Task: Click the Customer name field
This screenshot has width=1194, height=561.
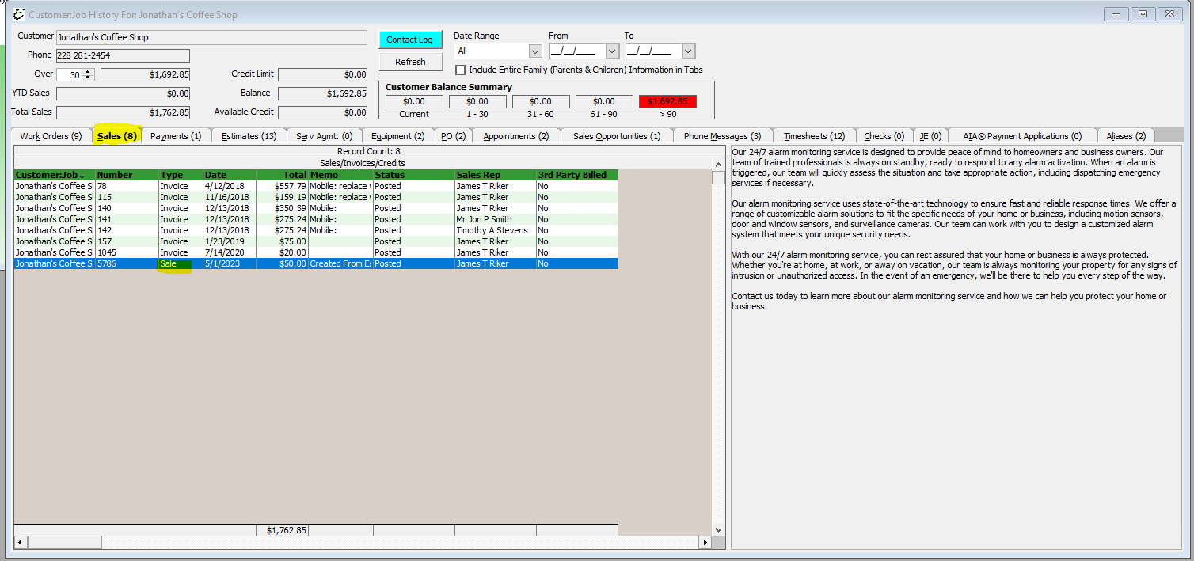Action: 211,37
